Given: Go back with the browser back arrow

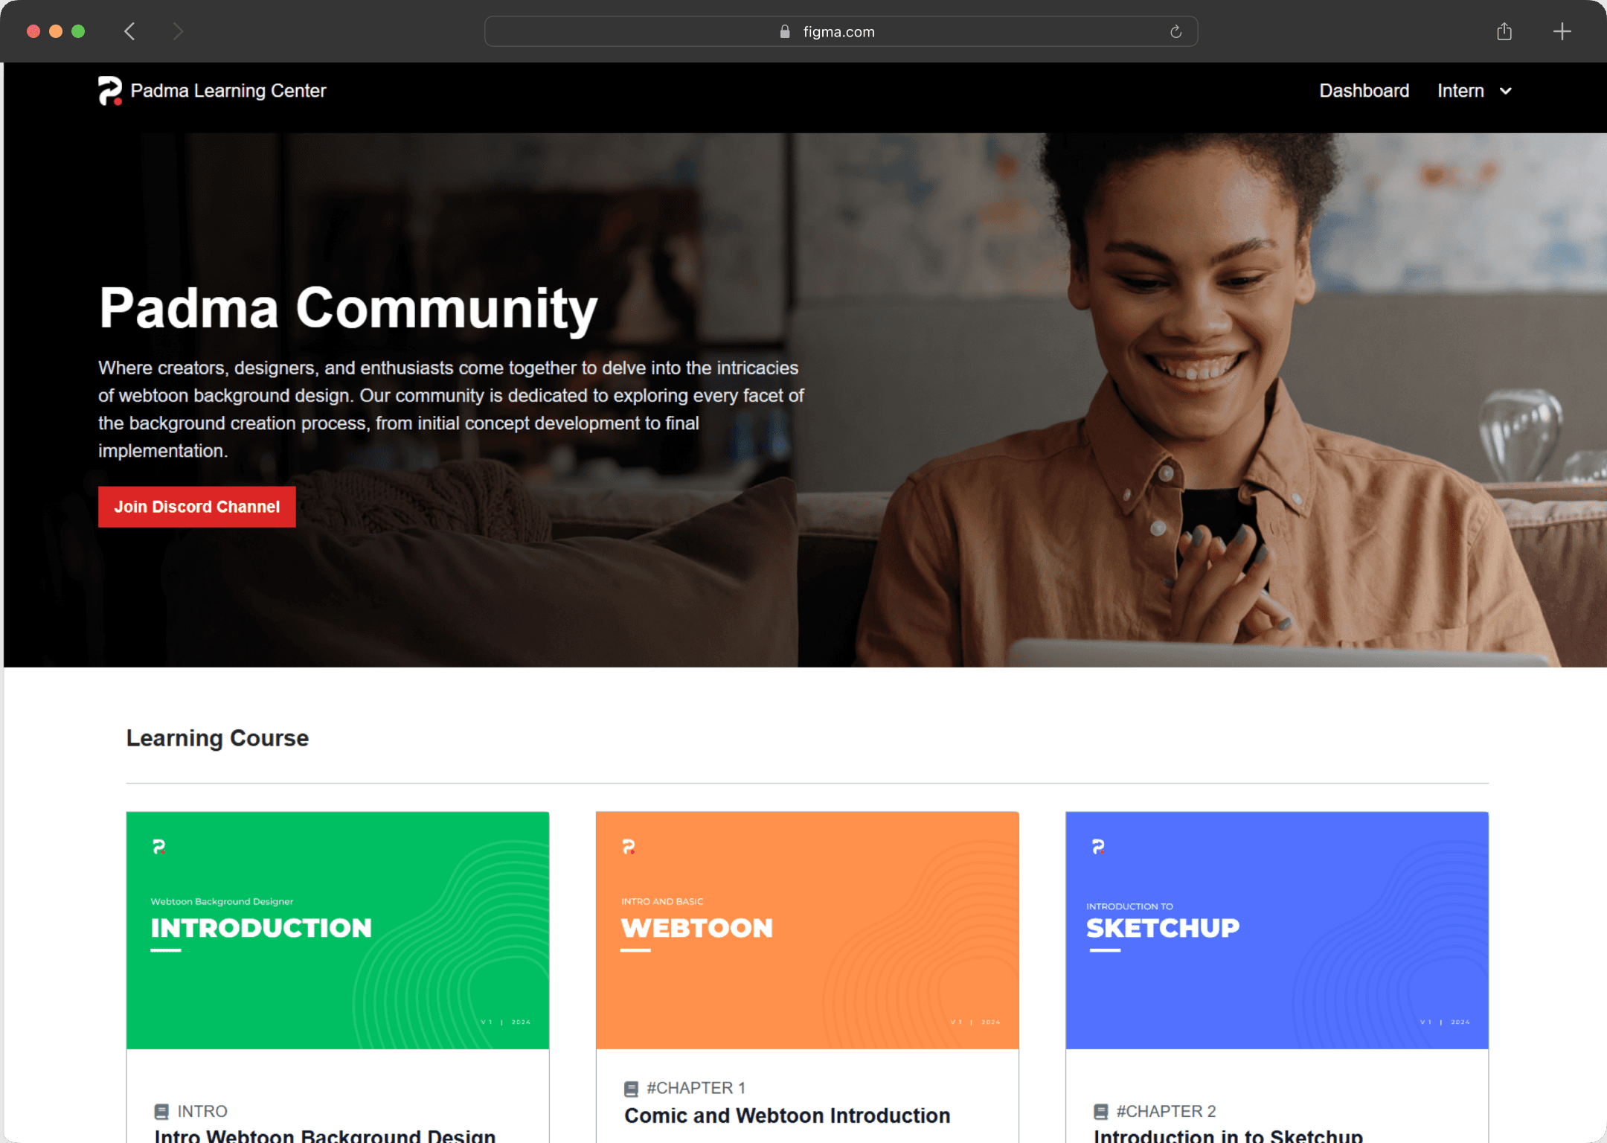Looking at the screenshot, I should pos(129,31).
